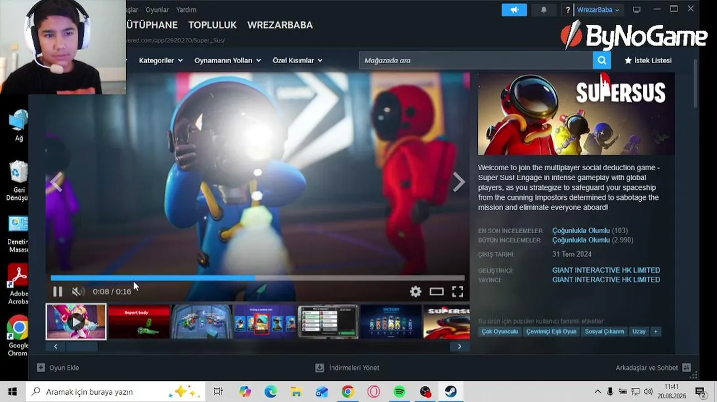Screen dimensions: 717x402
Task: Select the 'Çok Oyunculu' tag
Action: point(500,332)
